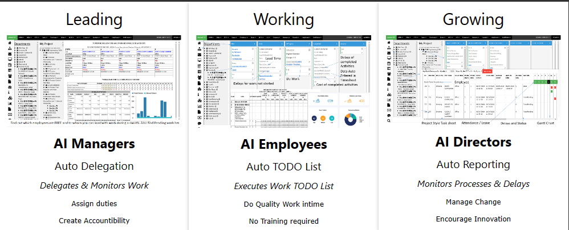Click Encourage Innovation text
Image resolution: width=569 pixels, height=230 pixels.
pos(473,219)
